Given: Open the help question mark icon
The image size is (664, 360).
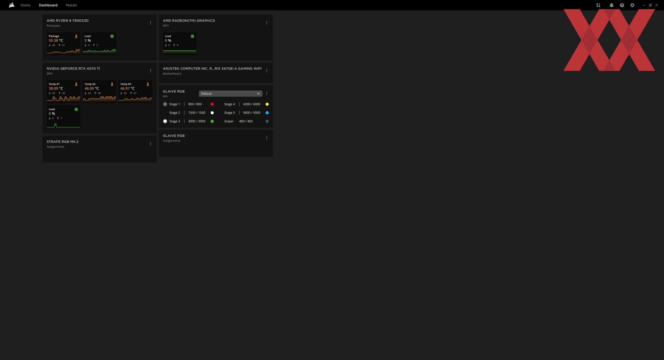Looking at the screenshot, I should (x=622, y=5).
